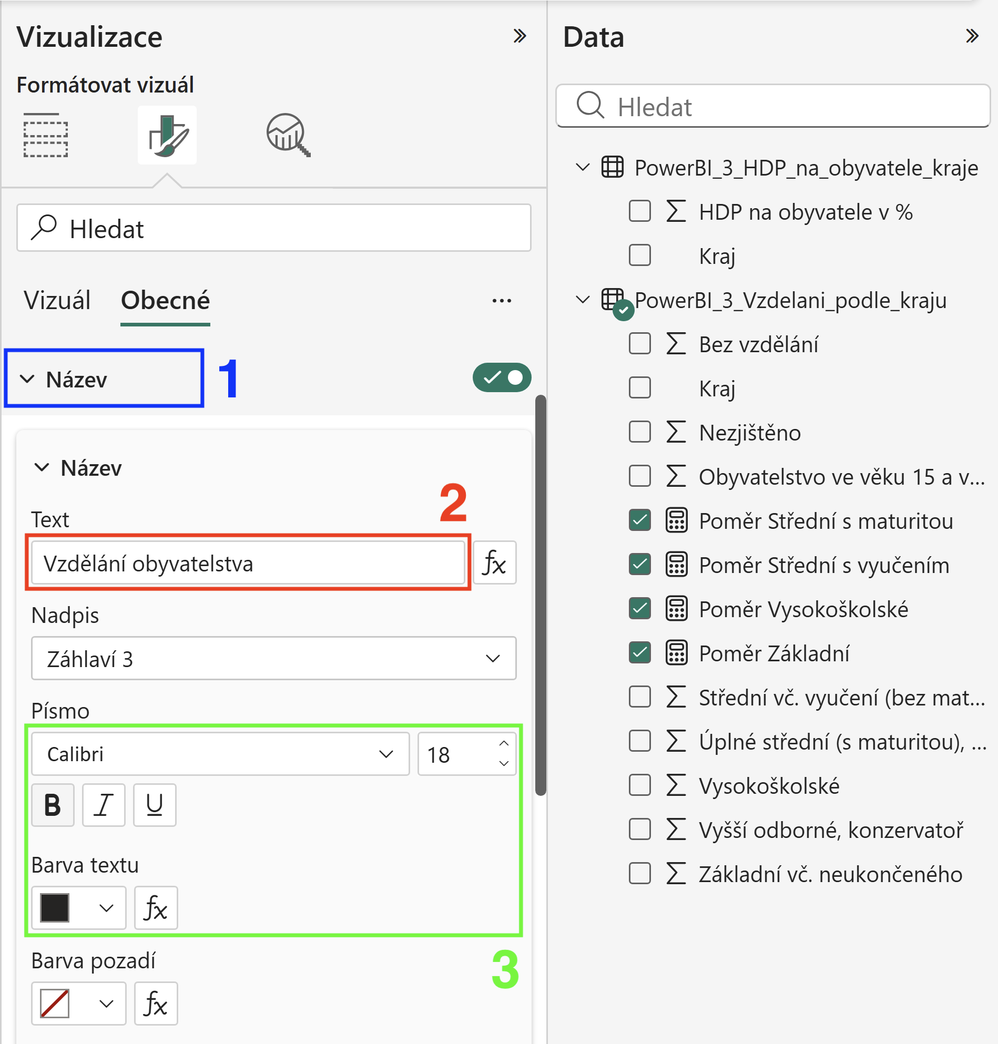Toggle Underline font style

tap(155, 805)
